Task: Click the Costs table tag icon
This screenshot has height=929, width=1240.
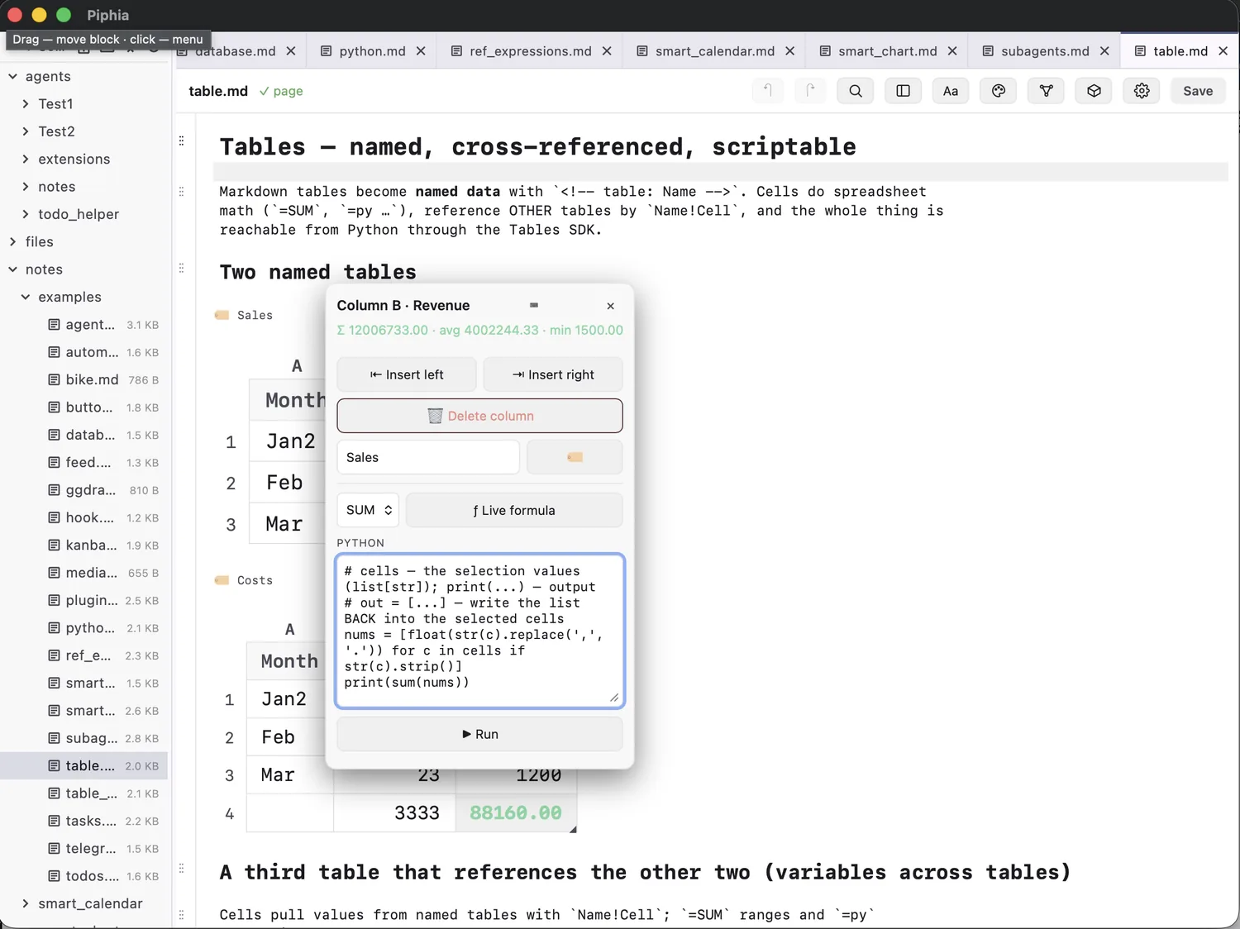Action: [222, 580]
